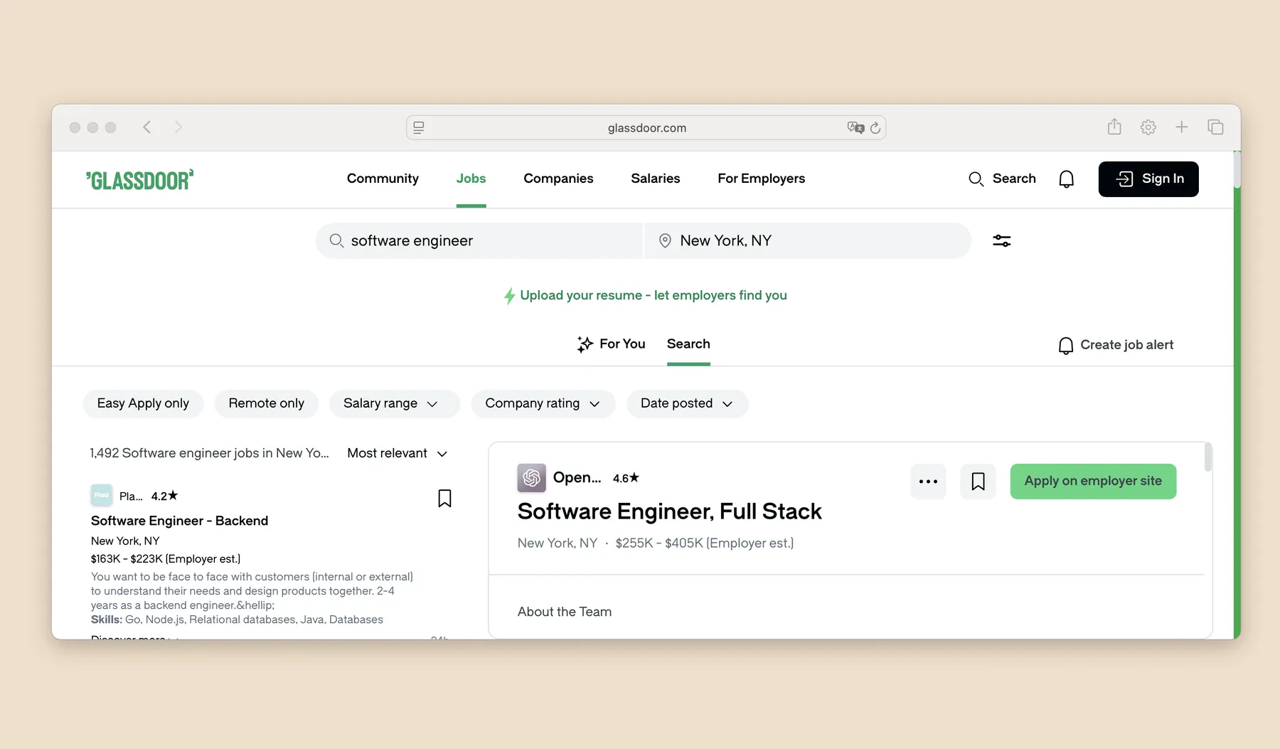Open the browser share icon

(1114, 127)
